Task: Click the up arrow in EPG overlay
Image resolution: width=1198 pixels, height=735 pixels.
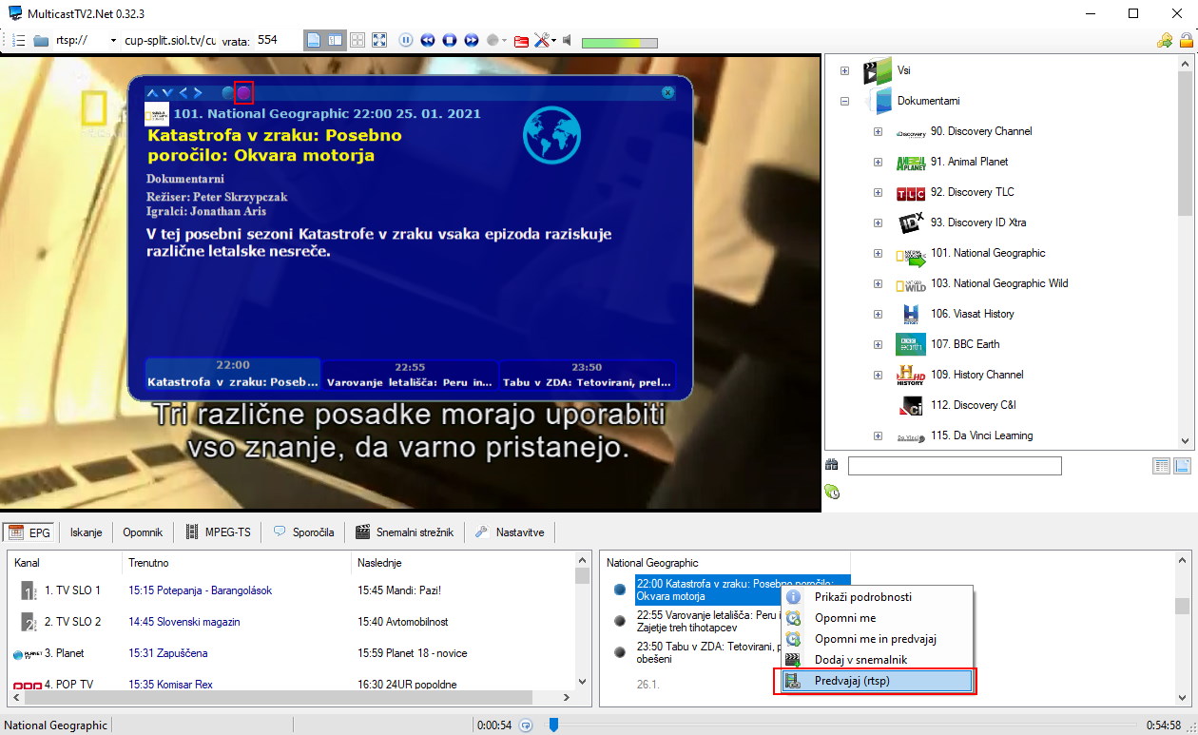Action: pyautogui.click(x=151, y=92)
